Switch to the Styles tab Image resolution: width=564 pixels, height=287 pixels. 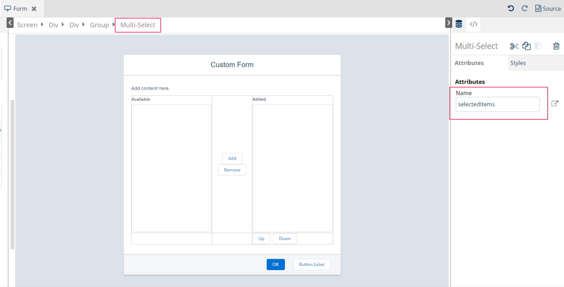(518, 63)
